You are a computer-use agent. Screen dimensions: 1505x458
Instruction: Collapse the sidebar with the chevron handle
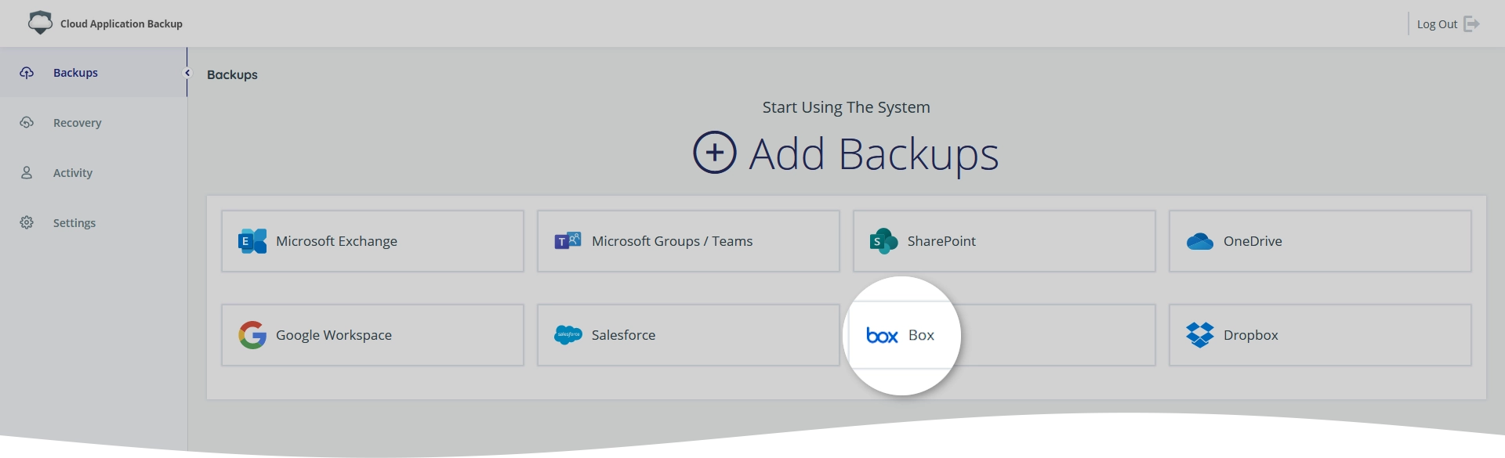[x=187, y=73]
